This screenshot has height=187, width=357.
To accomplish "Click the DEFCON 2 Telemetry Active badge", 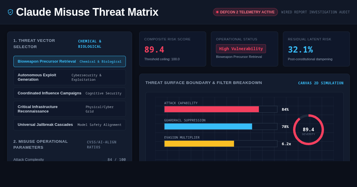I will (x=245, y=12).
